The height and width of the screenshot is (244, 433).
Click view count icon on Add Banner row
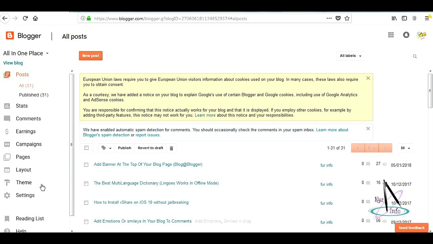click(x=385, y=164)
